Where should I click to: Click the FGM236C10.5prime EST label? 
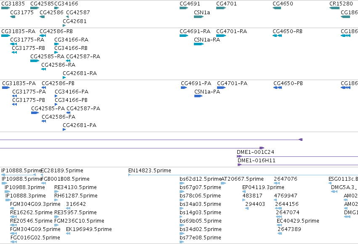[79, 221]
